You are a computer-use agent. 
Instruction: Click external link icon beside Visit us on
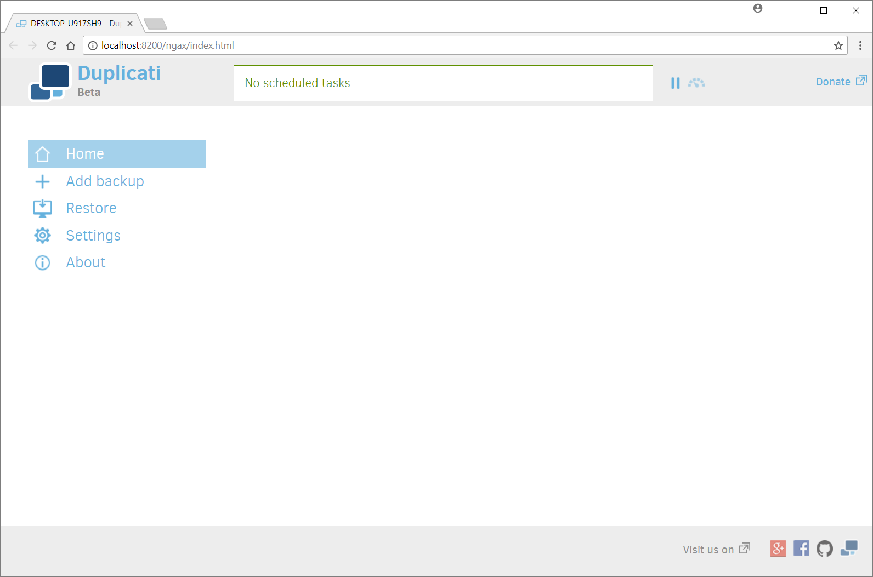pos(745,548)
